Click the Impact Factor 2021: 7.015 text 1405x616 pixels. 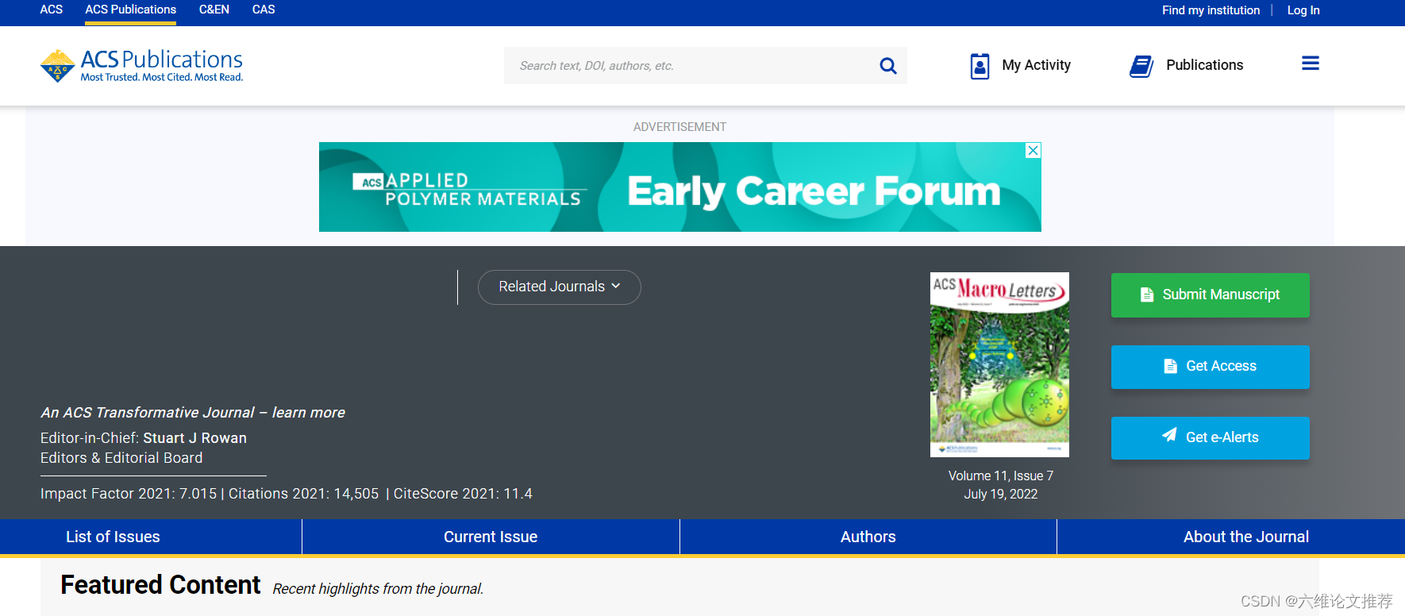[129, 494]
